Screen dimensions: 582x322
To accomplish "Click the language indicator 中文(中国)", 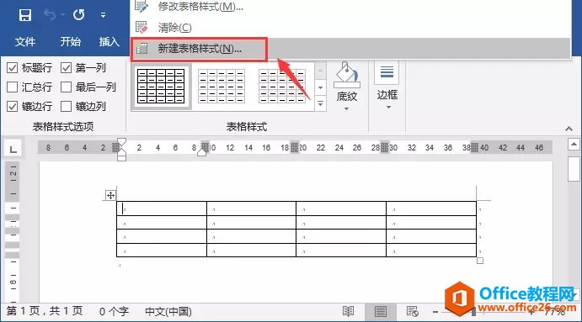I will click(168, 311).
